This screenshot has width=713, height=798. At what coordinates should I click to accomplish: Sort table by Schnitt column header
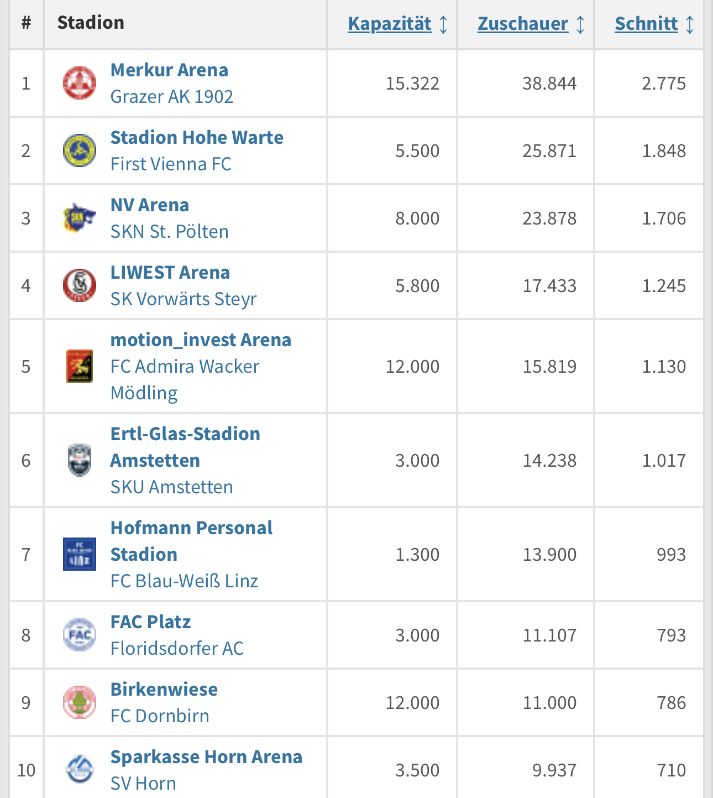pos(646,24)
